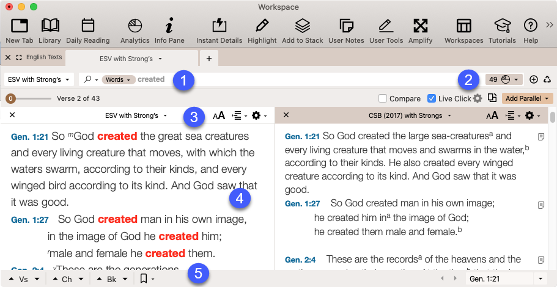This screenshot has width=557, height=287.
Task: Select the Highlight pen tool
Action: [262, 26]
